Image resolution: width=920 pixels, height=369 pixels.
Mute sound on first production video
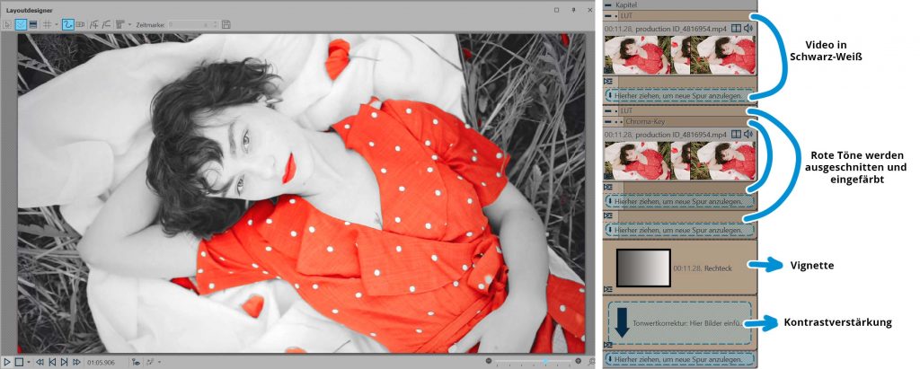748,29
